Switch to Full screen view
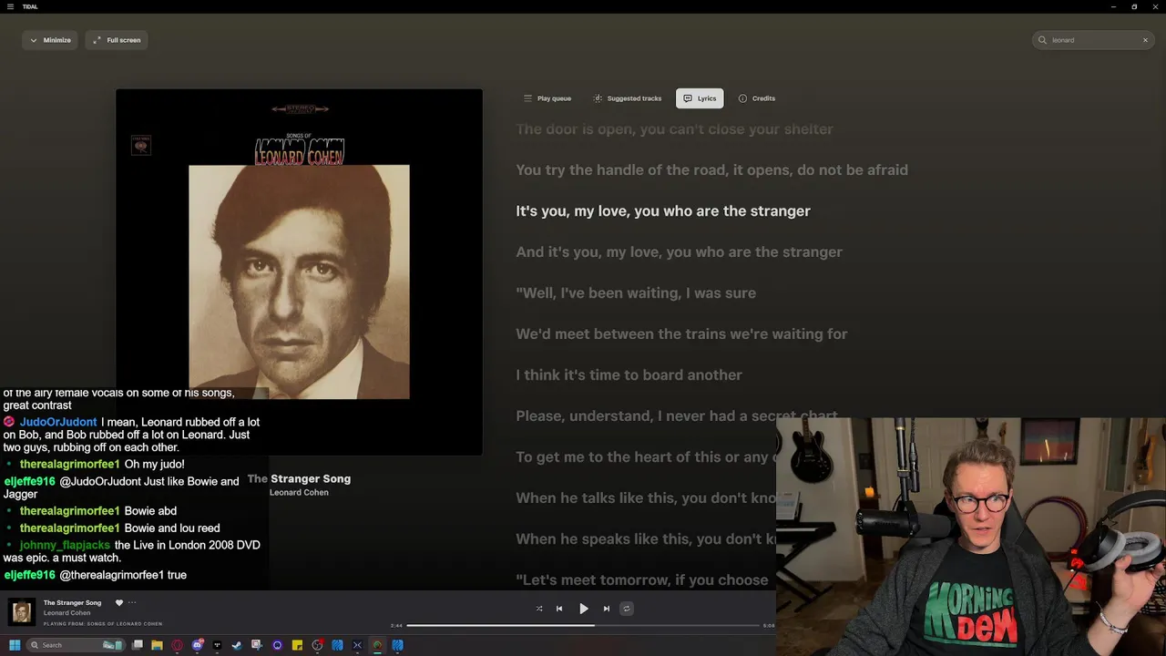 pos(117,40)
